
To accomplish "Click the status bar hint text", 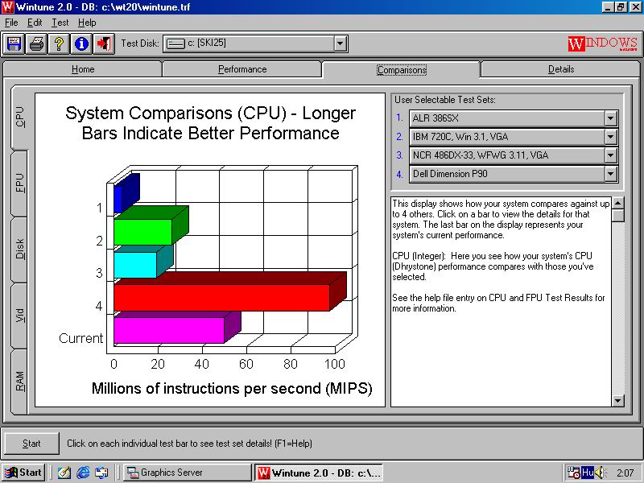I will 189,444.
